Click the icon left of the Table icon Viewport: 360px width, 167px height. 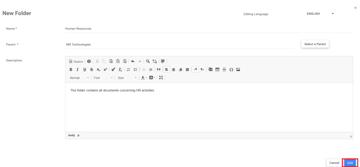point(211,70)
